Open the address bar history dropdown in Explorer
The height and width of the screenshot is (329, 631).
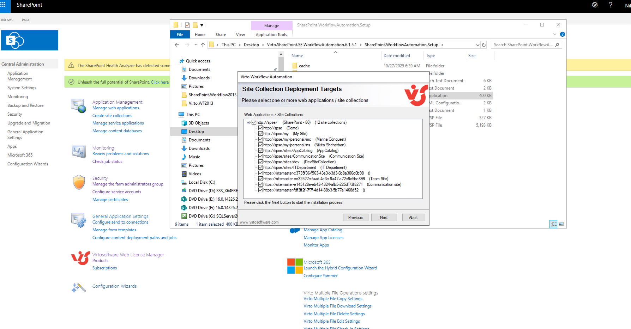click(478, 44)
